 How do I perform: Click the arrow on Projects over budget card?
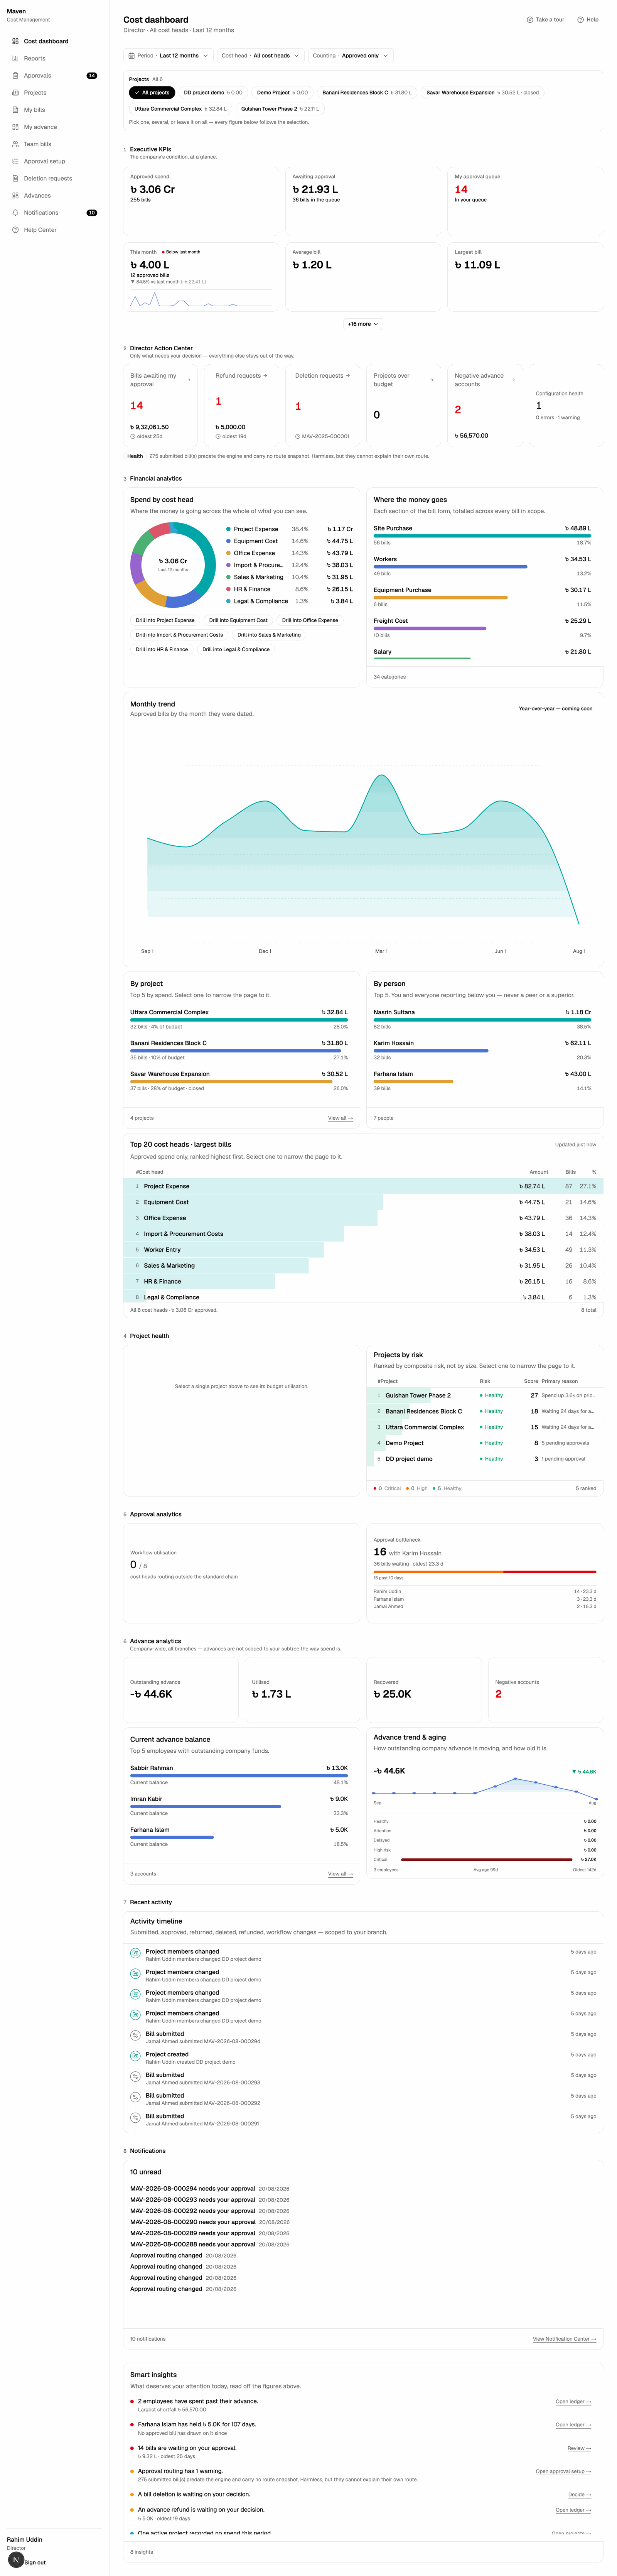(431, 380)
